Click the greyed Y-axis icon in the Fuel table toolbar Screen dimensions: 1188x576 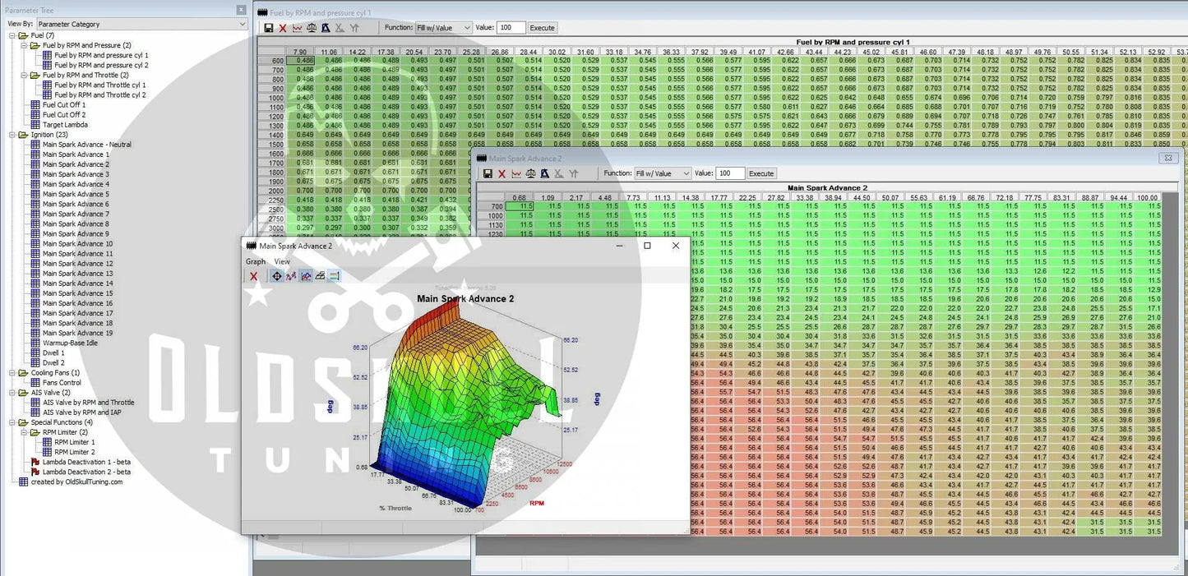click(354, 28)
